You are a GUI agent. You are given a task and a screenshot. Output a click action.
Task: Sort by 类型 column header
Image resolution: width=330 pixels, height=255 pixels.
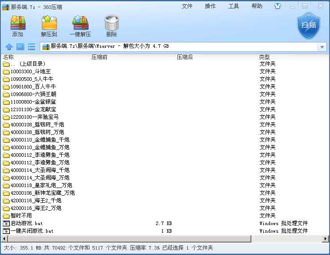(264, 57)
